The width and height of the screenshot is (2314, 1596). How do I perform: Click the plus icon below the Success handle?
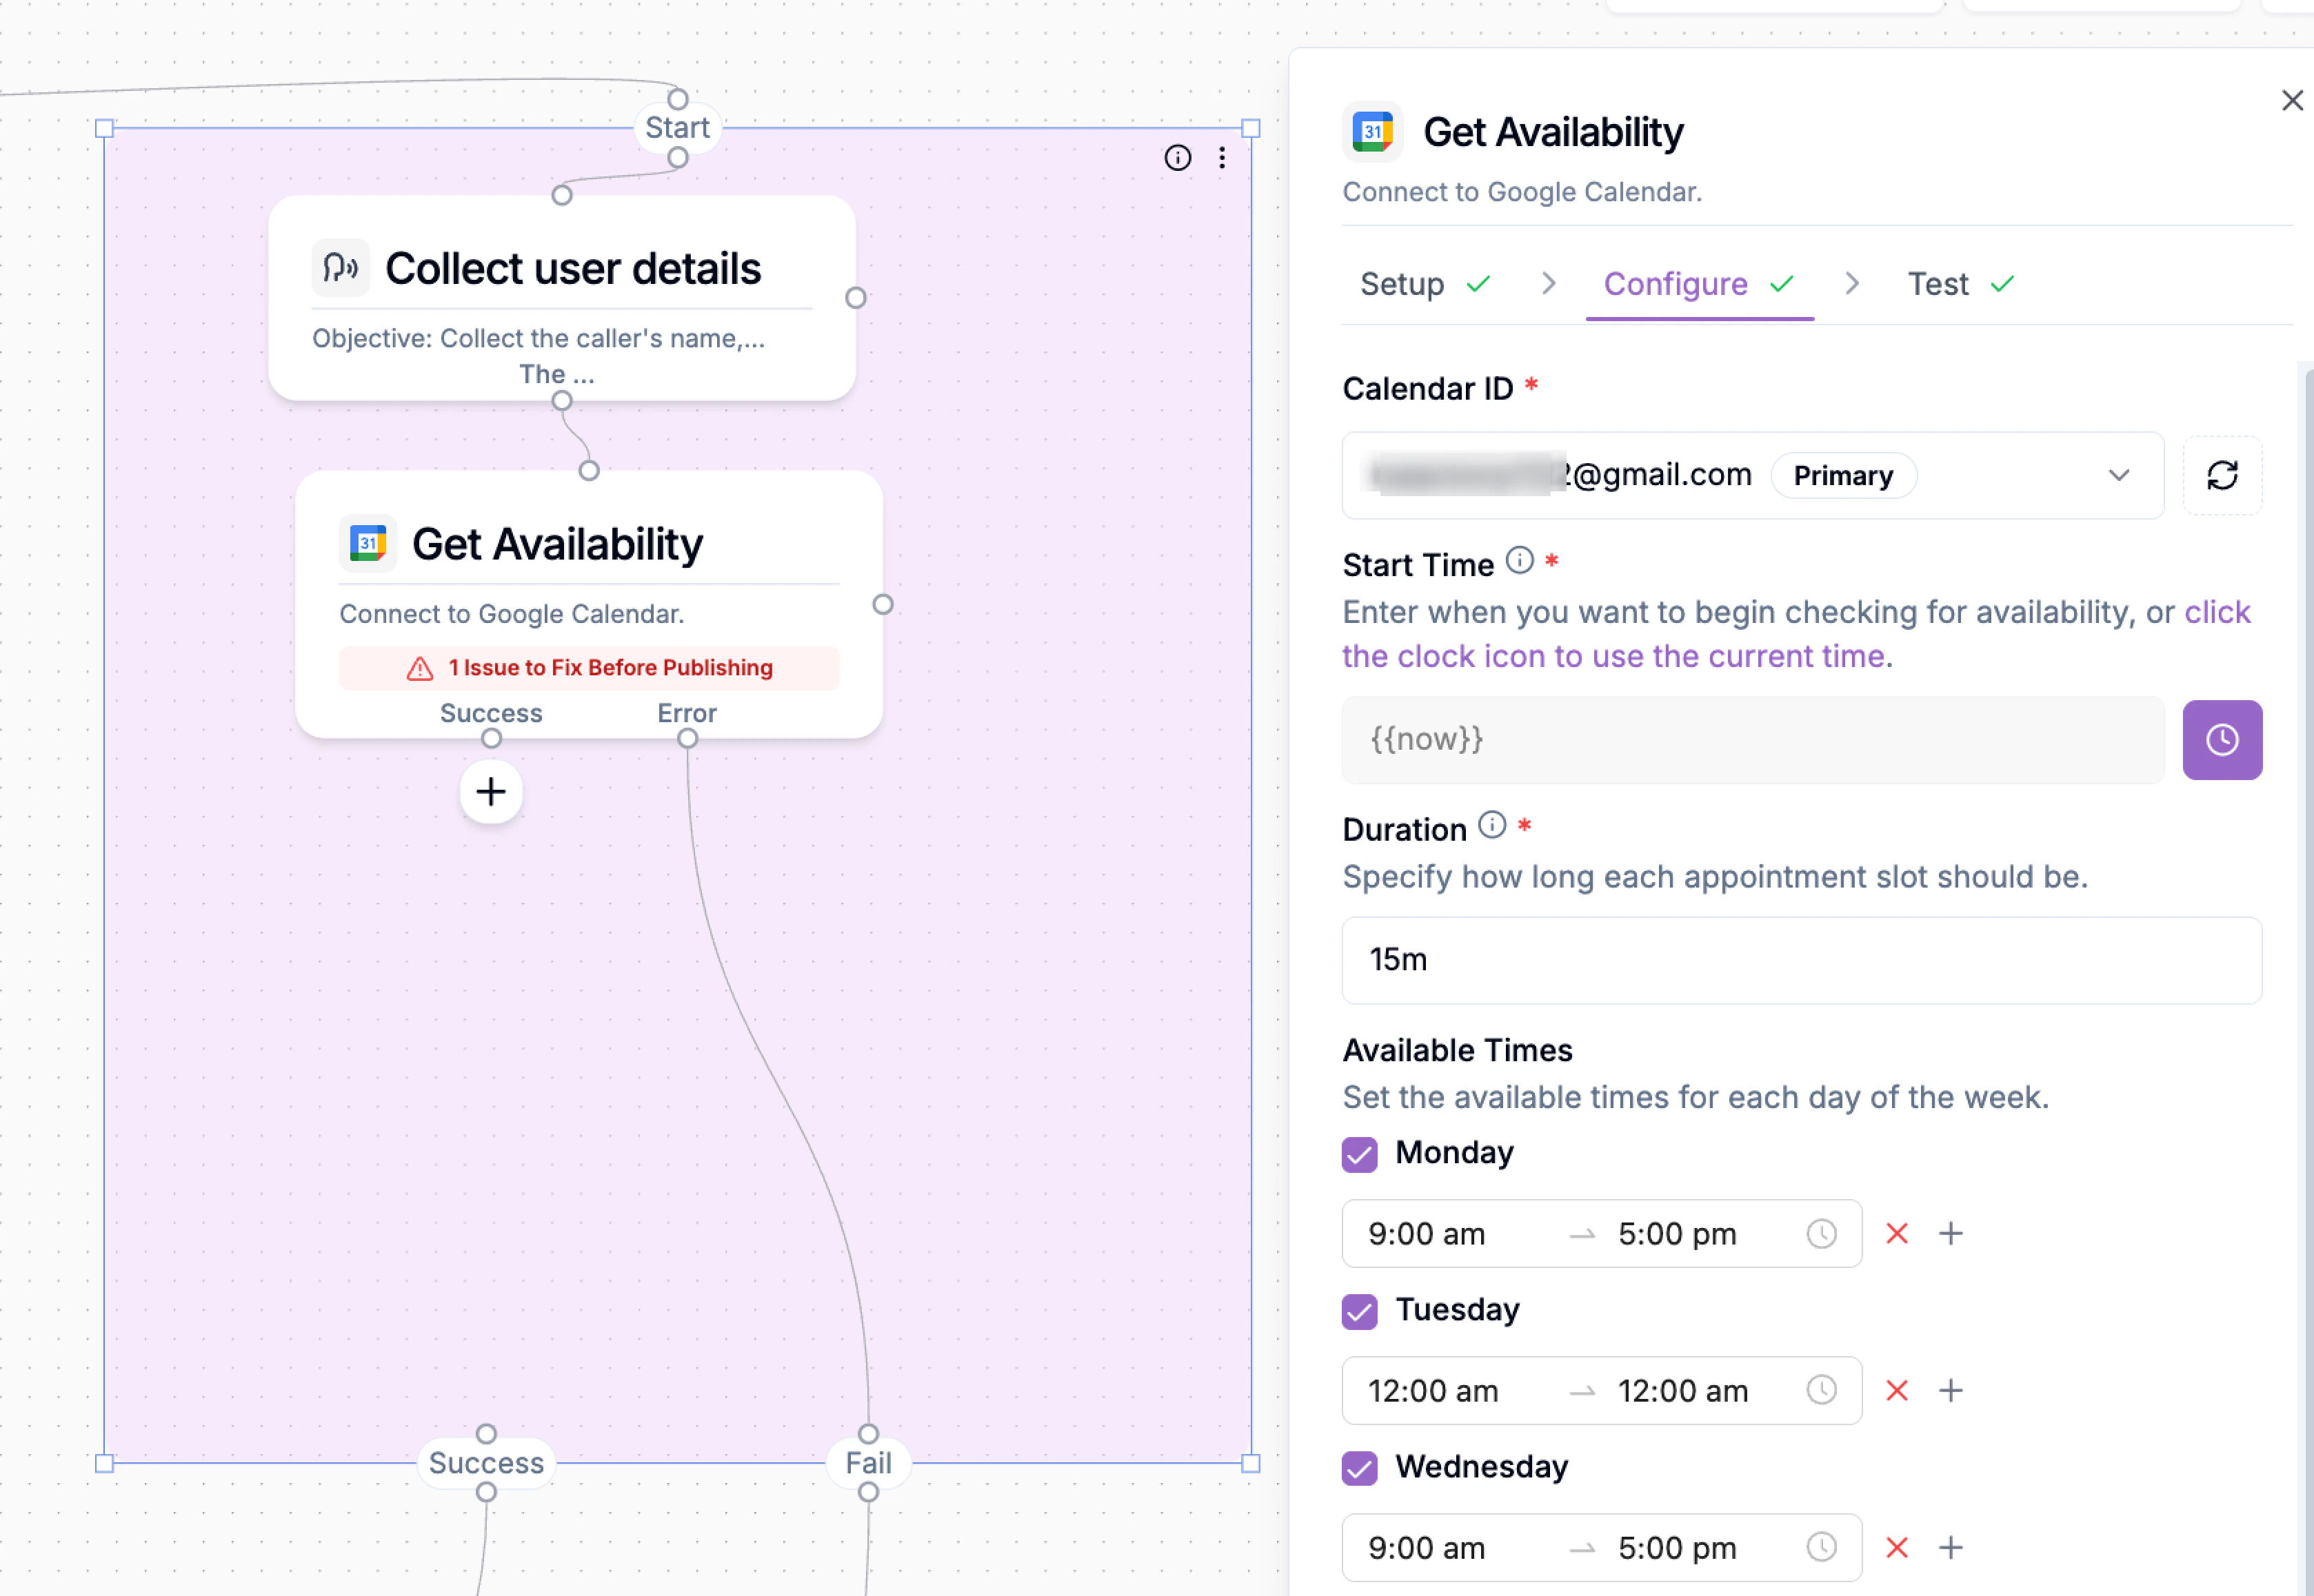[x=490, y=791]
